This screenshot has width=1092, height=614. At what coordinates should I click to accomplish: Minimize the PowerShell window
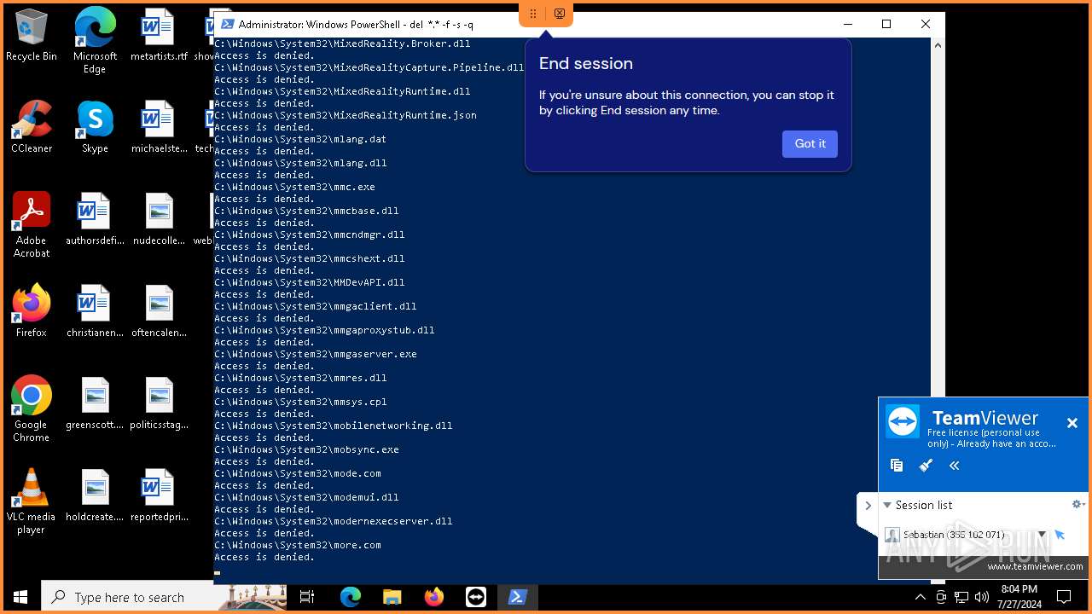tap(847, 24)
